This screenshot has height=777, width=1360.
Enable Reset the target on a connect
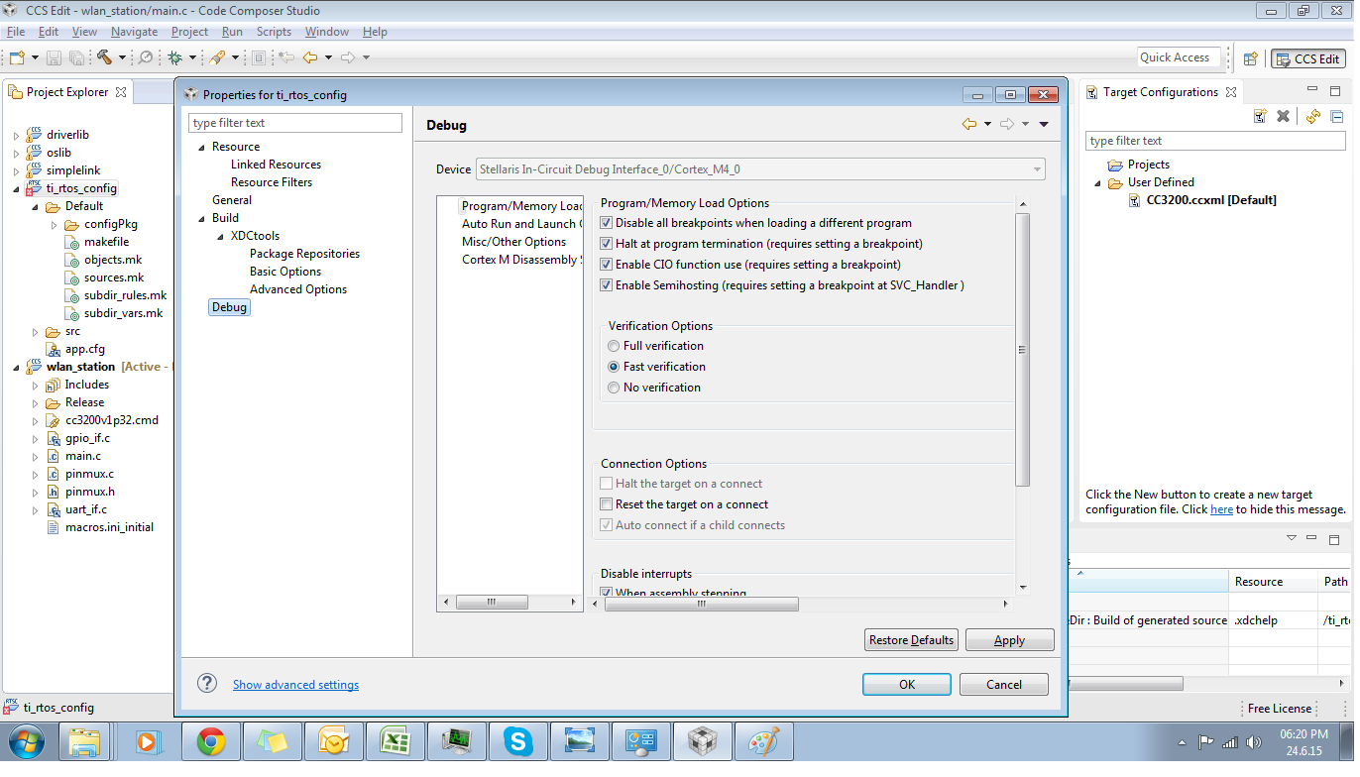tap(607, 504)
